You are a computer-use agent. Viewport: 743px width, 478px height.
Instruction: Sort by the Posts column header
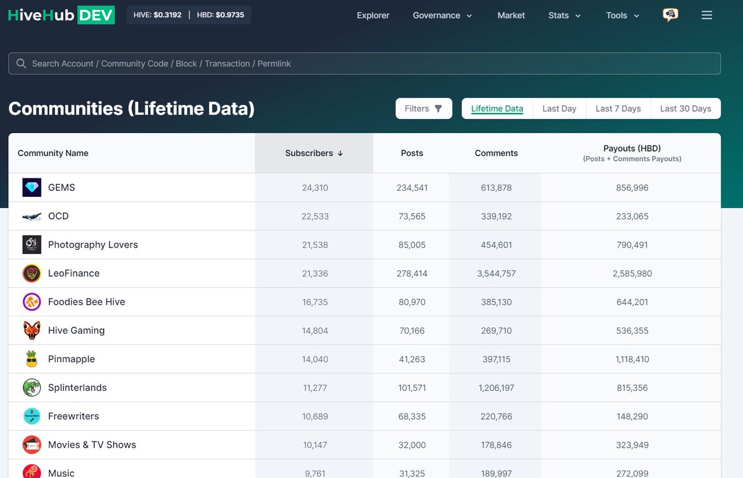tap(412, 153)
